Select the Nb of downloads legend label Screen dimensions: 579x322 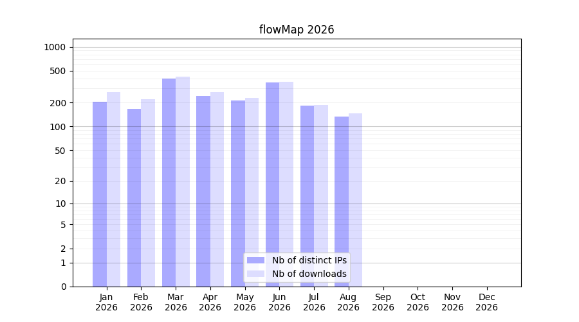[309, 274]
